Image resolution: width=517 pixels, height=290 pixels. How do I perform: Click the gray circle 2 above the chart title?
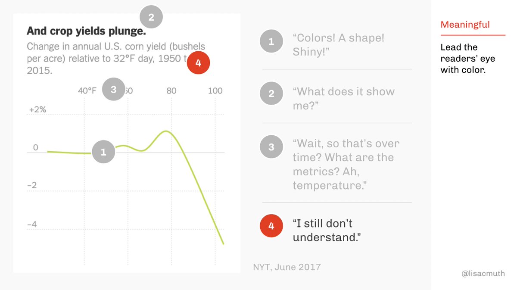click(x=151, y=18)
